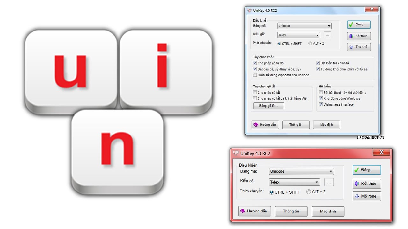The width and height of the screenshot is (408, 229).
Task: Click Mặc định in lower red window
Action: 328,211
